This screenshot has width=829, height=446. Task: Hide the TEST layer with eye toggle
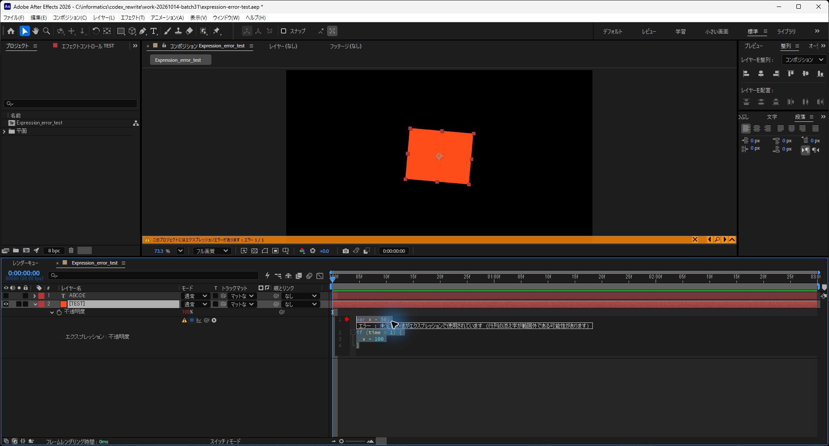(6, 304)
